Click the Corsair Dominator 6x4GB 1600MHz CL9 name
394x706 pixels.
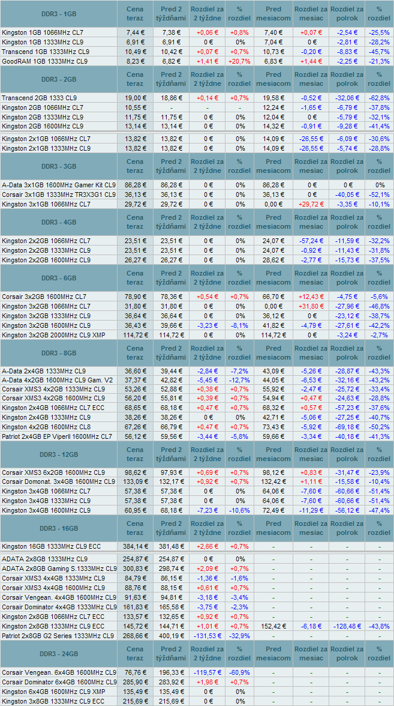[x=59, y=682]
